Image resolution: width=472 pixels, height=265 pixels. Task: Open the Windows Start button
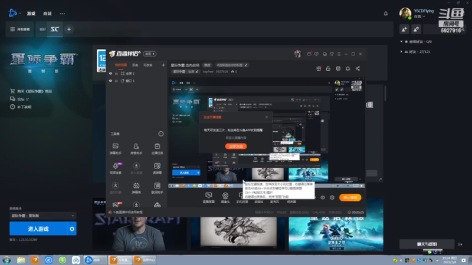click(6, 260)
